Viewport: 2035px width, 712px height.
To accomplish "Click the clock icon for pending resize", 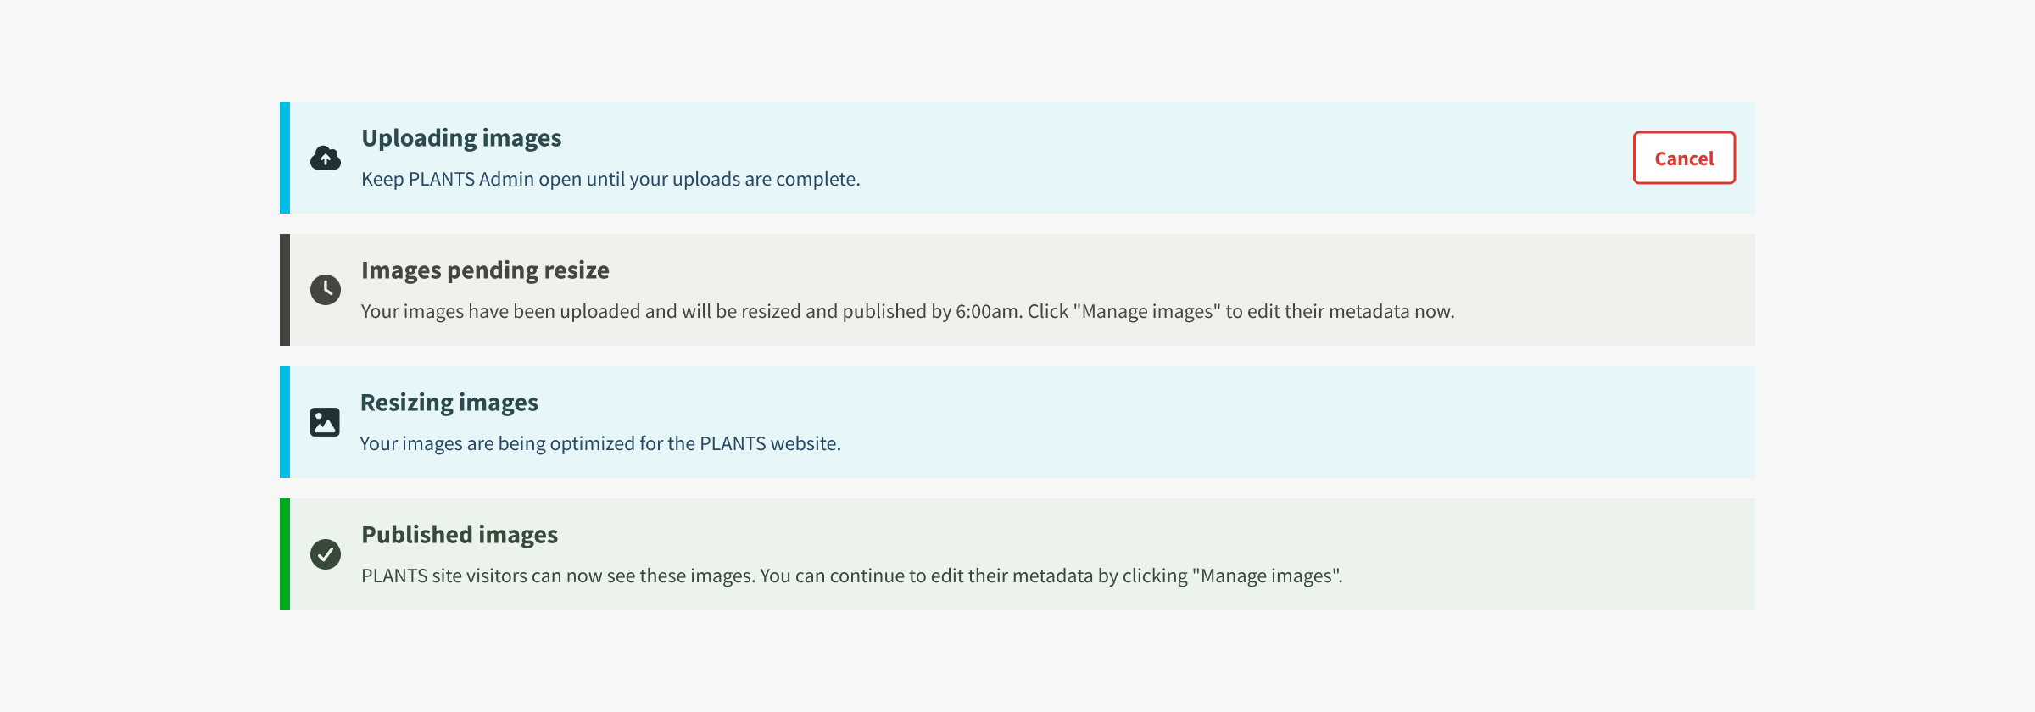I will [x=326, y=290].
